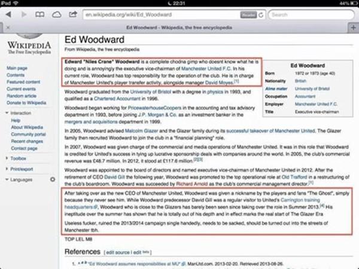Screen dimensions: 359x269
Task: Follow Carrington training headquarters link
Action: pyautogui.click(x=300, y=200)
